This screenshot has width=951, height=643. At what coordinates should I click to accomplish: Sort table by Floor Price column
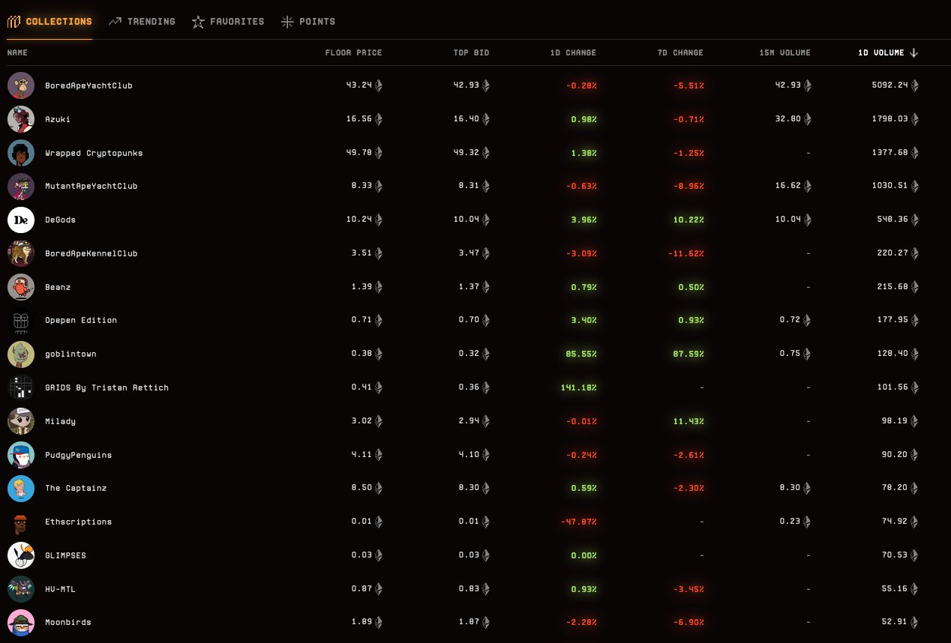353,53
